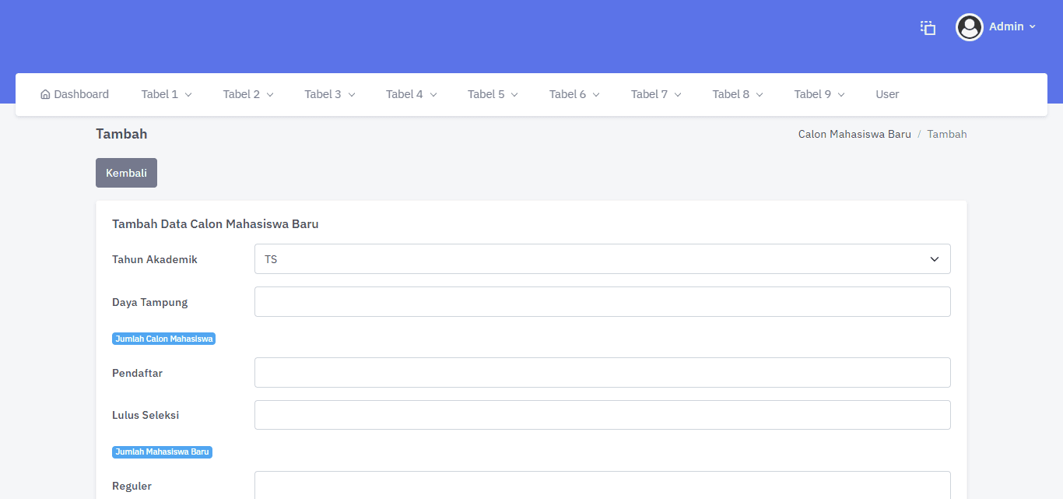Click the Tahun Akademik label
Image resolution: width=1063 pixels, height=499 pixels.
click(155, 259)
